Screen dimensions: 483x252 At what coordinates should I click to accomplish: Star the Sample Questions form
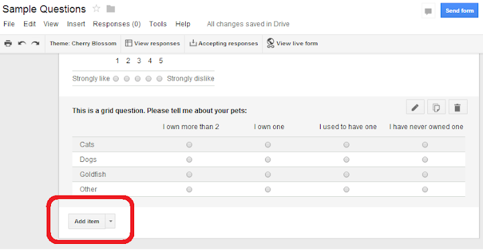97,9
